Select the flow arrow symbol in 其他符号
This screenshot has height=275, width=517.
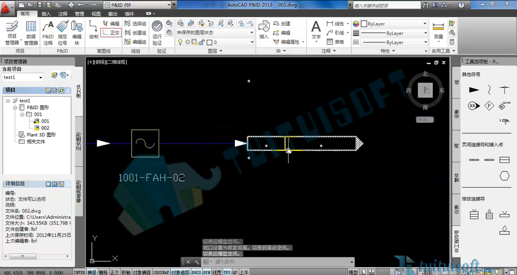[x=474, y=90]
